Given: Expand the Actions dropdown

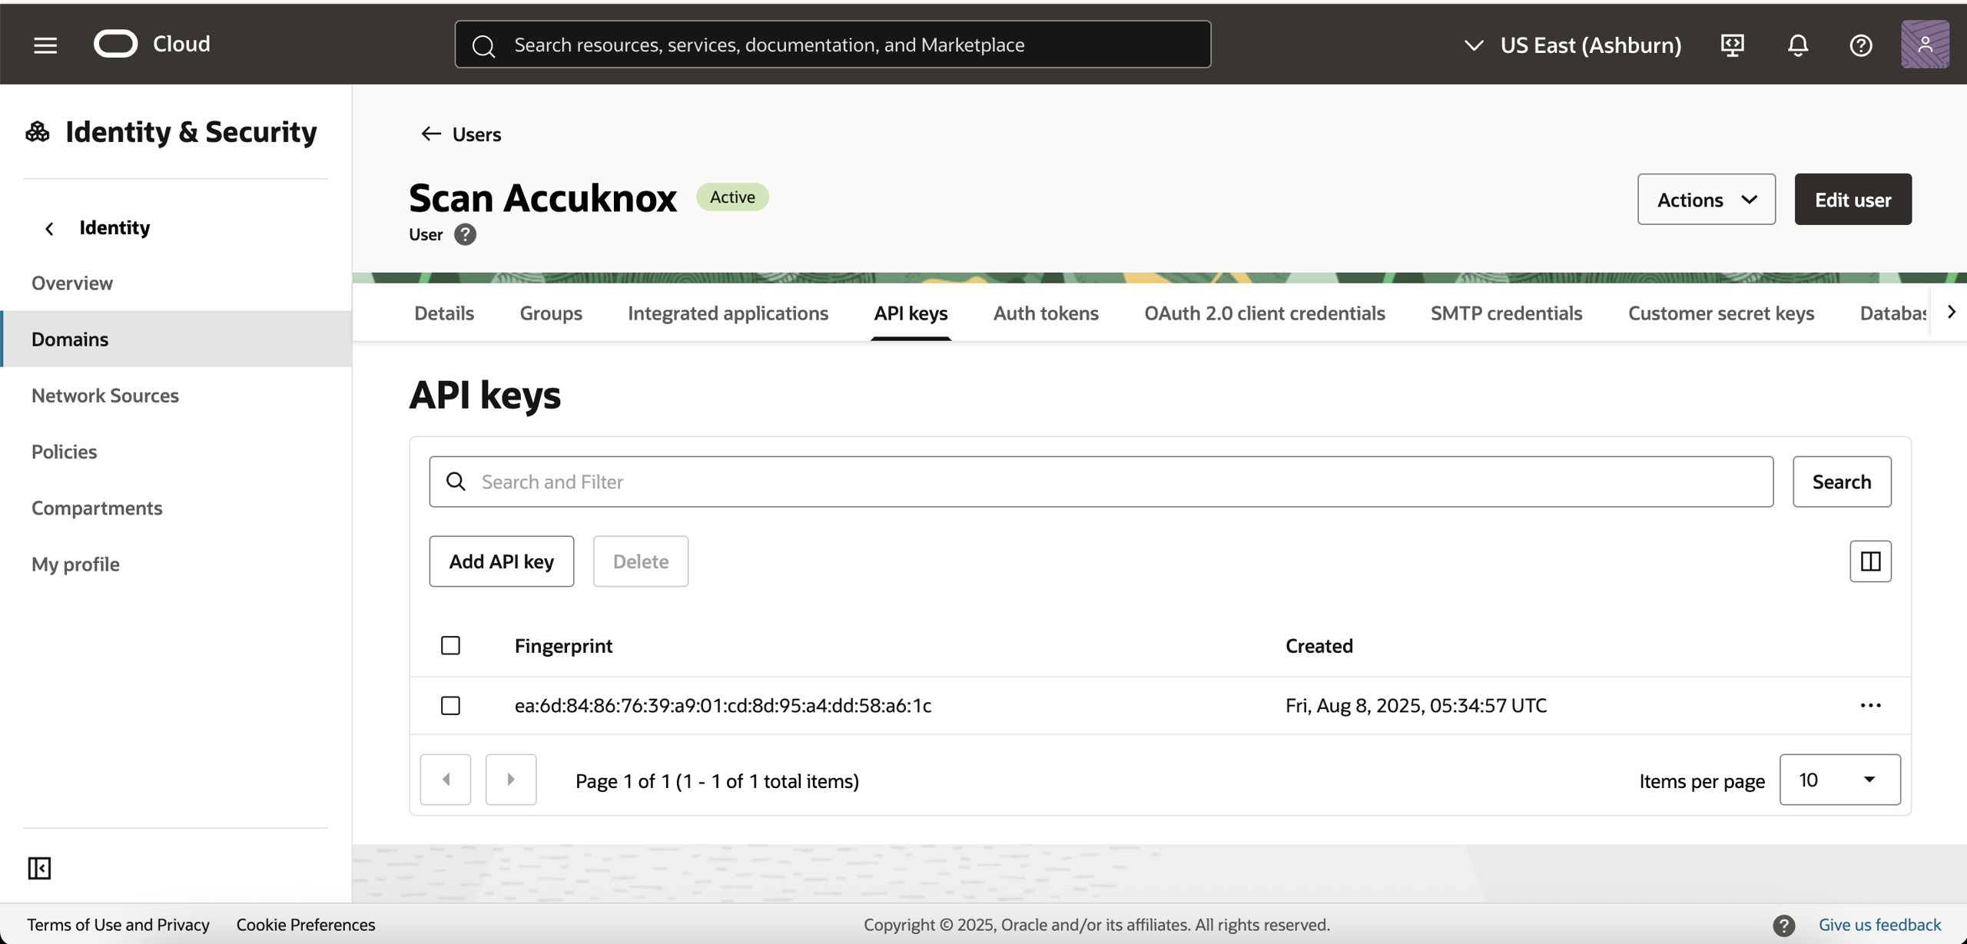Looking at the screenshot, I should pos(1706,200).
